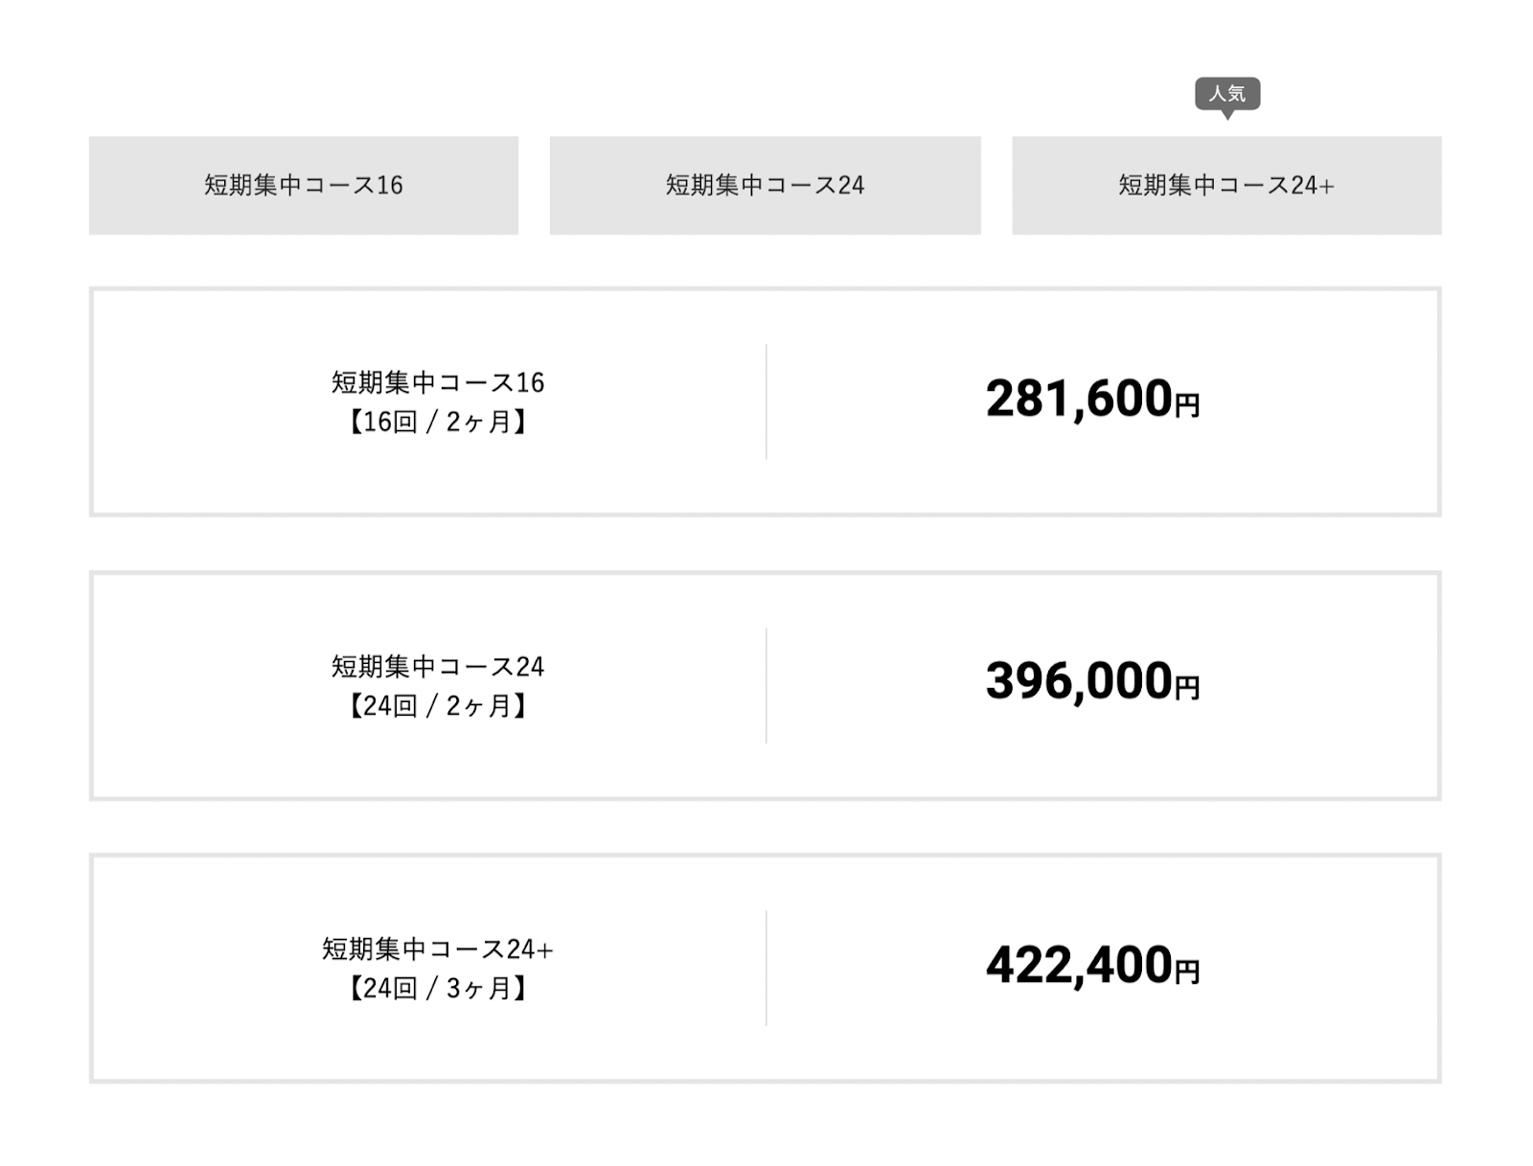
Task: Click the 281,600 price figure
Action: point(1079,399)
